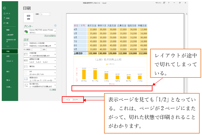Open the Canon MG7700 printer dropdown
Image resolution: width=202 pixels, height=135 pixels.
point(40,31)
